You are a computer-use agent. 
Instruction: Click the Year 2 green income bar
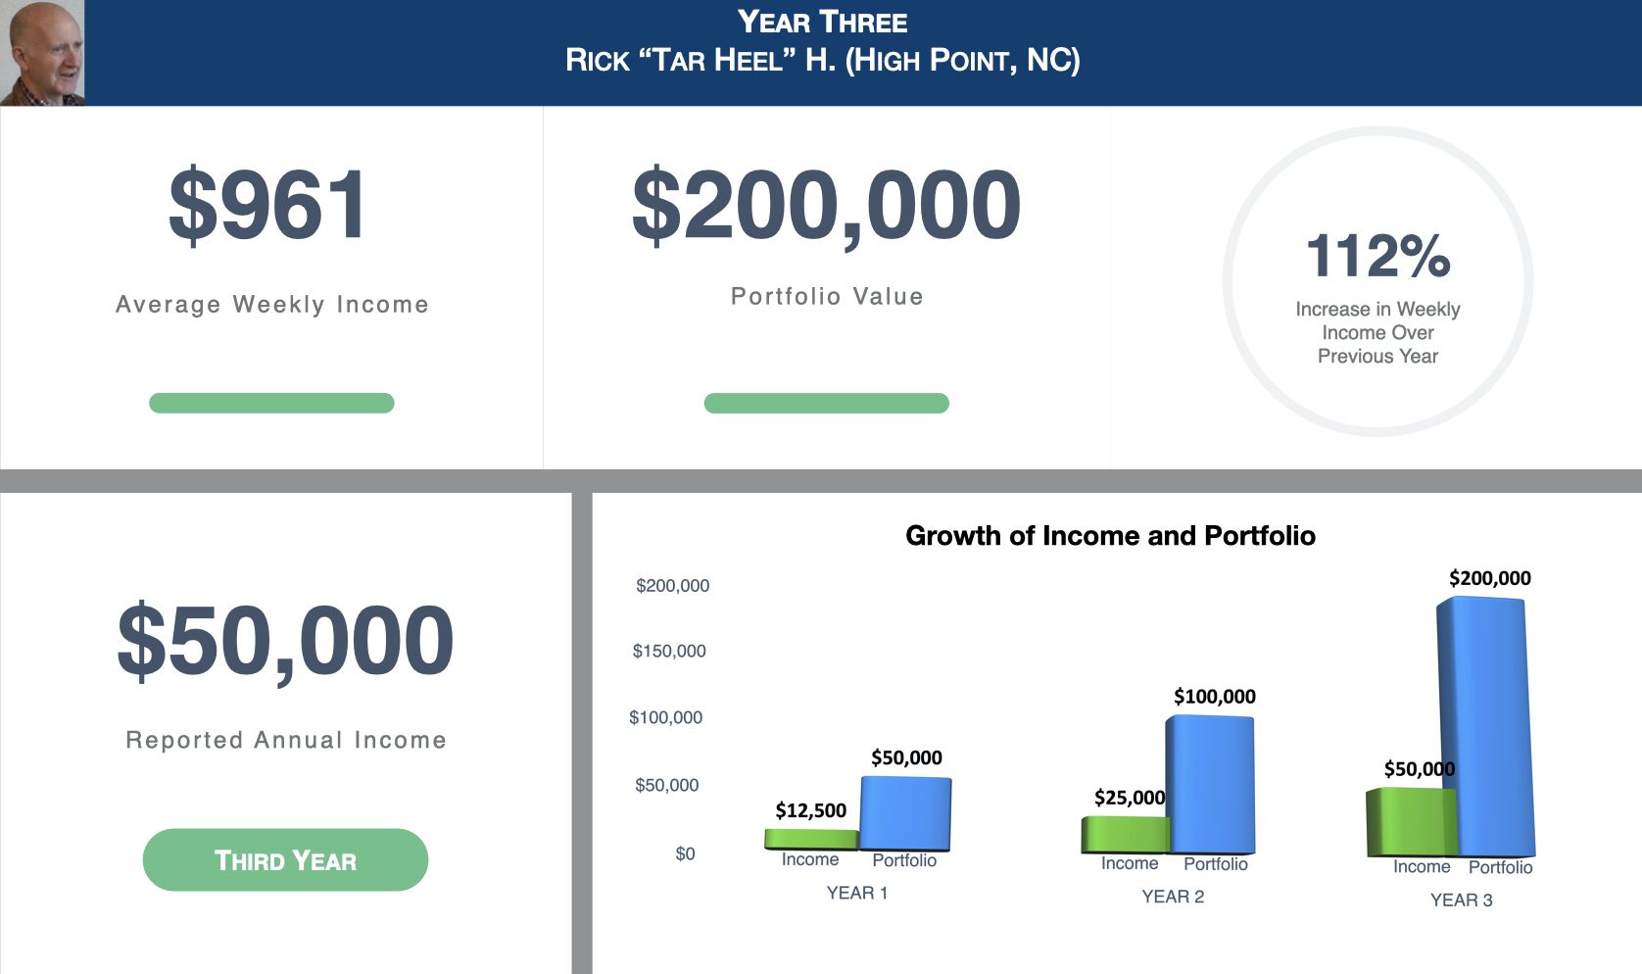coord(1125,834)
